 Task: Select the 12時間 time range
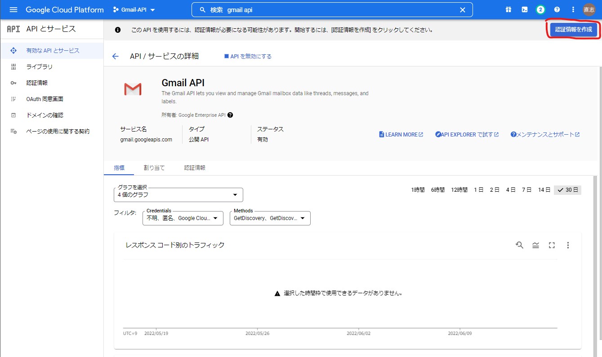[459, 190]
